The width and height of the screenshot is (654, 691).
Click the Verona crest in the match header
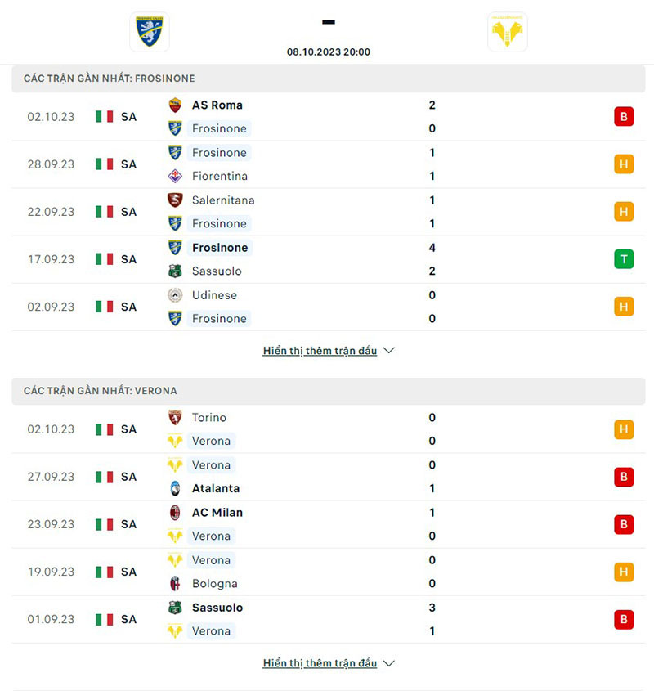(x=507, y=32)
